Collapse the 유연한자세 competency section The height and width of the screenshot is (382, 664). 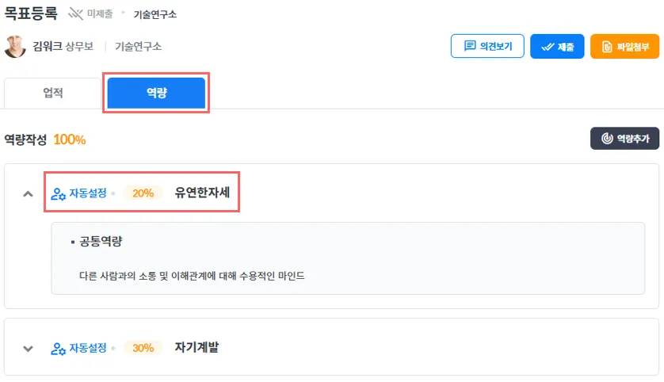28,193
